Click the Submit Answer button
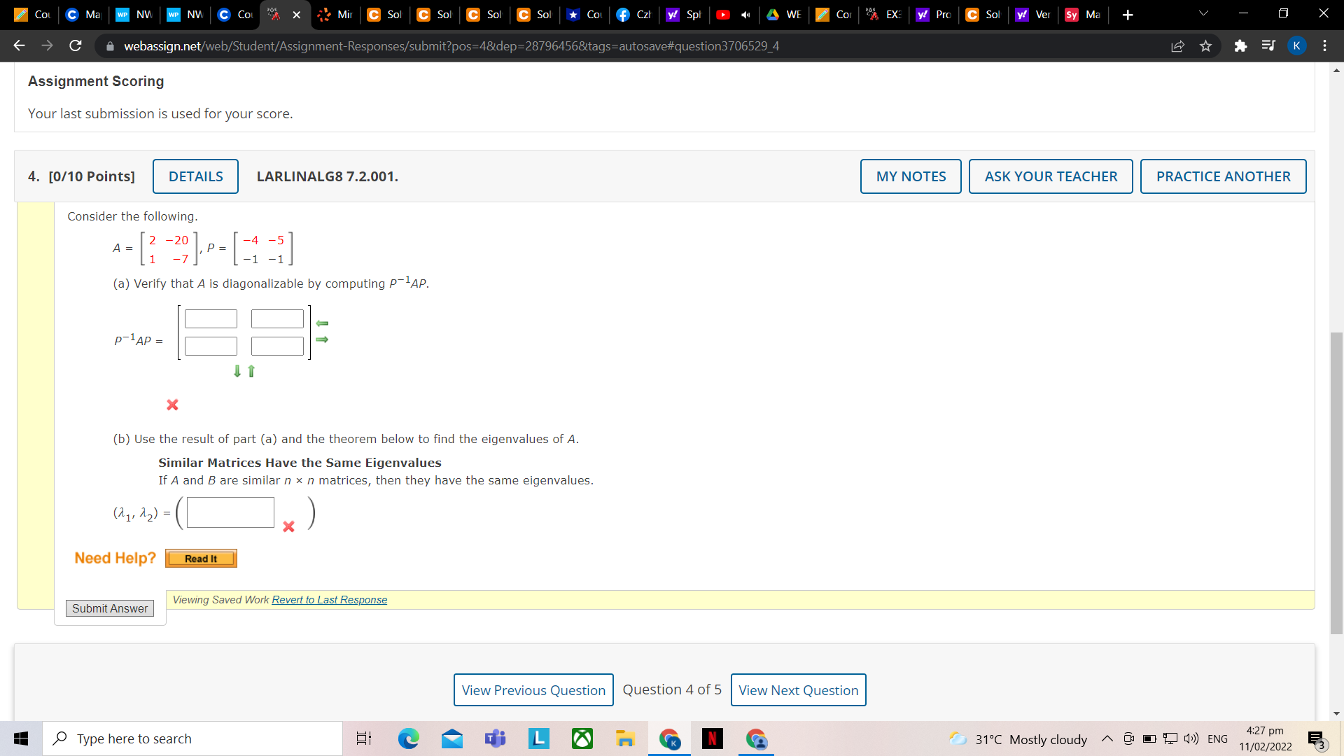This screenshot has width=1344, height=756. click(110, 608)
